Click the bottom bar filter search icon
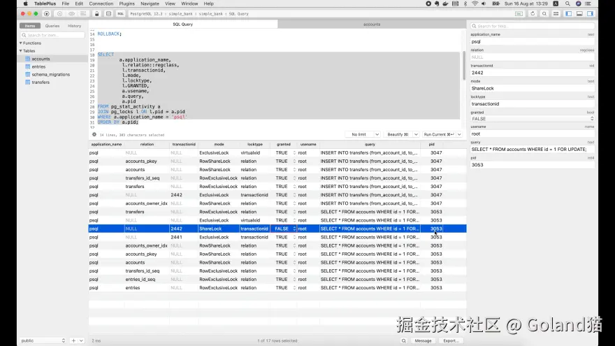615x346 pixels. tap(404, 341)
